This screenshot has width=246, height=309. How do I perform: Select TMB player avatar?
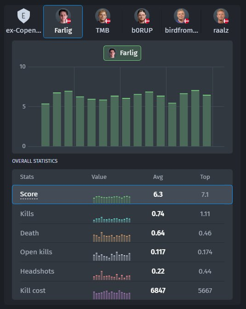coord(103,16)
